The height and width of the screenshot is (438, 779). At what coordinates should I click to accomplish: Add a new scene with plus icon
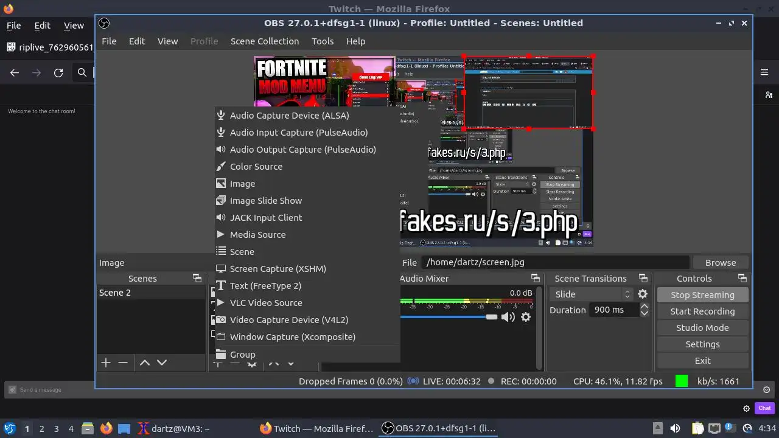point(106,363)
